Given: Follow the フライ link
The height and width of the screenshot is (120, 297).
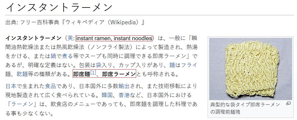Looking at the screenshot, I should point(189,64).
